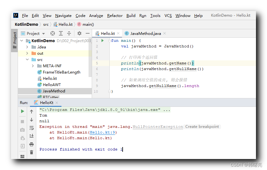Click line 5 println code in editor

157,63
